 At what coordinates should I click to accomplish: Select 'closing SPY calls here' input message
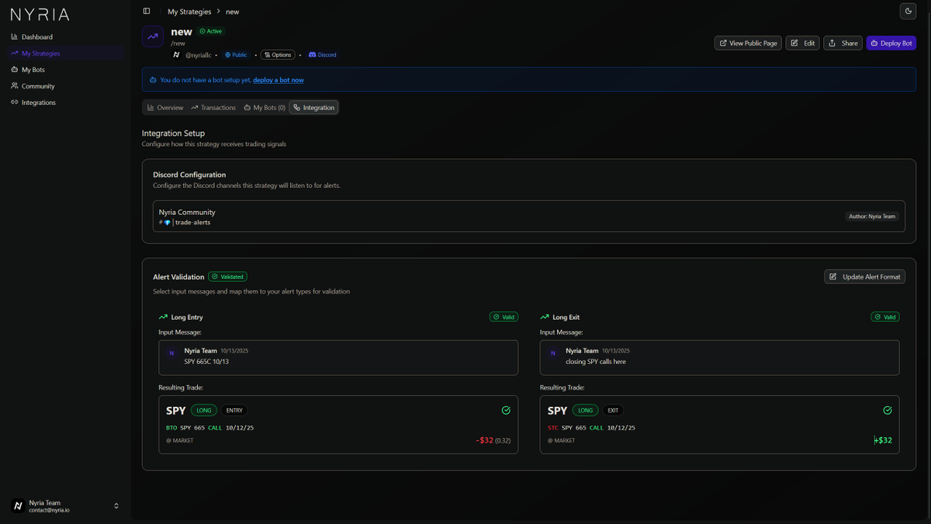pyautogui.click(x=720, y=358)
